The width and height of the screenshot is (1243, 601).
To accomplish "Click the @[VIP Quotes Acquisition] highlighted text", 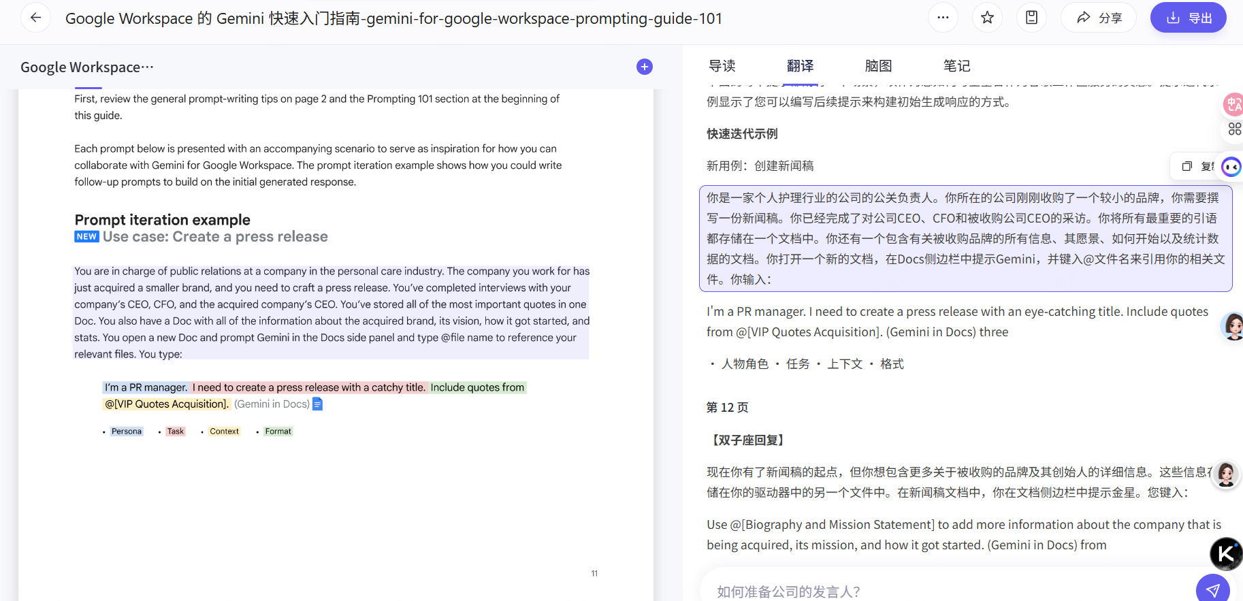I will coord(166,404).
